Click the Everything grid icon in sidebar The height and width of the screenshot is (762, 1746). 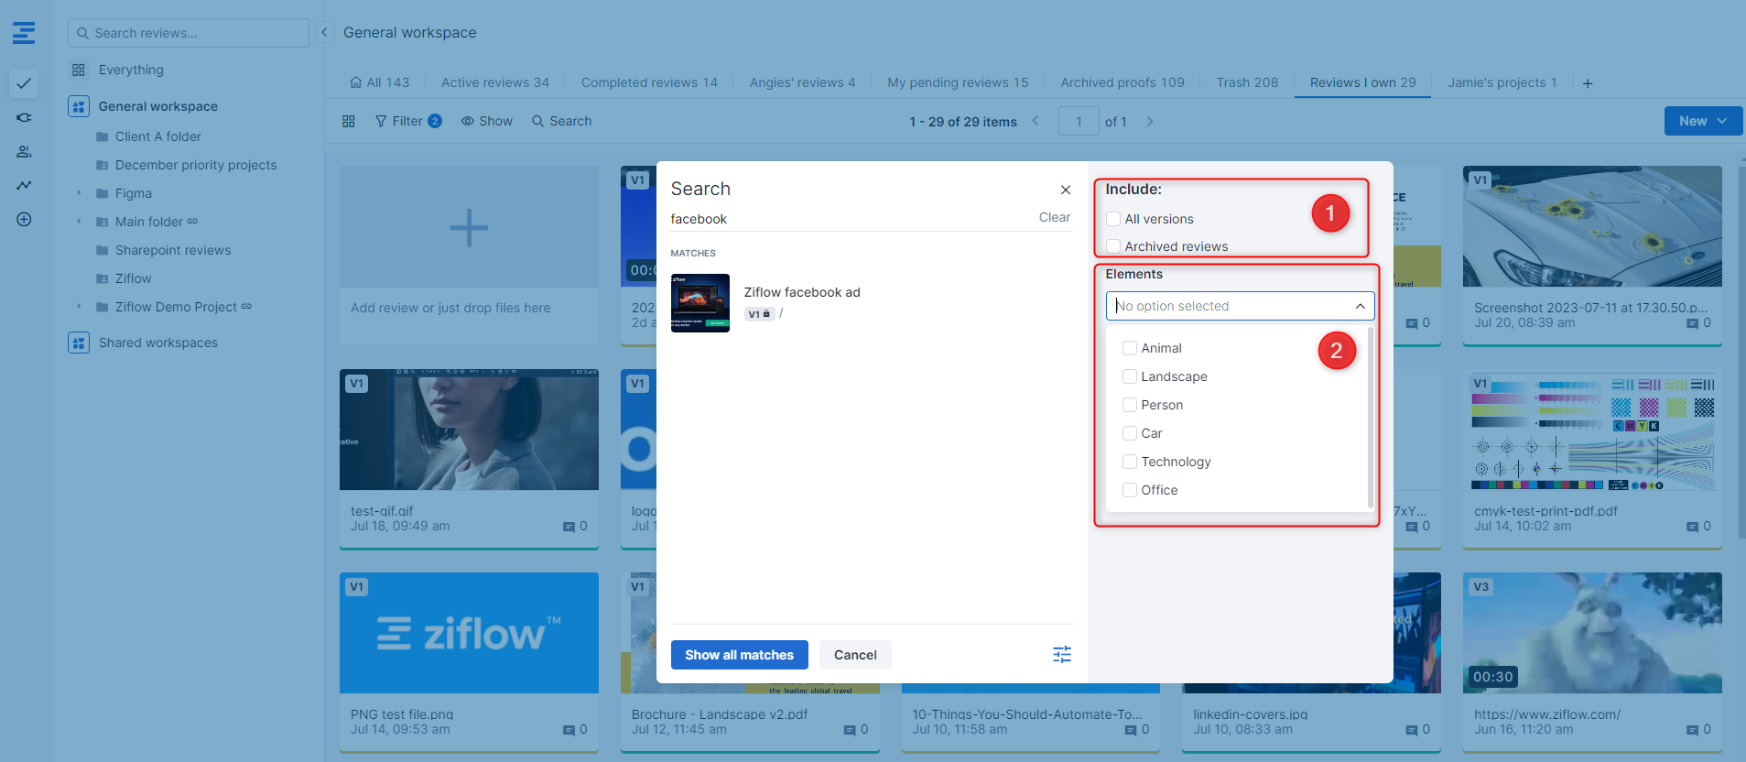pyautogui.click(x=79, y=70)
